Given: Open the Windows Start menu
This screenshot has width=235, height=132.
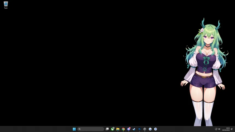Looking at the screenshot, I should point(74,129).
